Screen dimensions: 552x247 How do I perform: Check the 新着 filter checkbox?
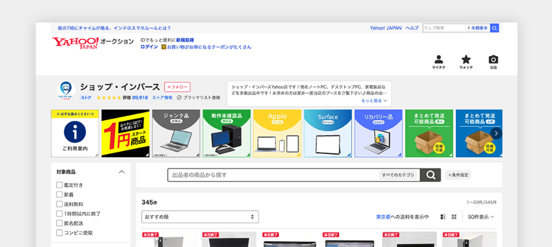click(60, 194)
